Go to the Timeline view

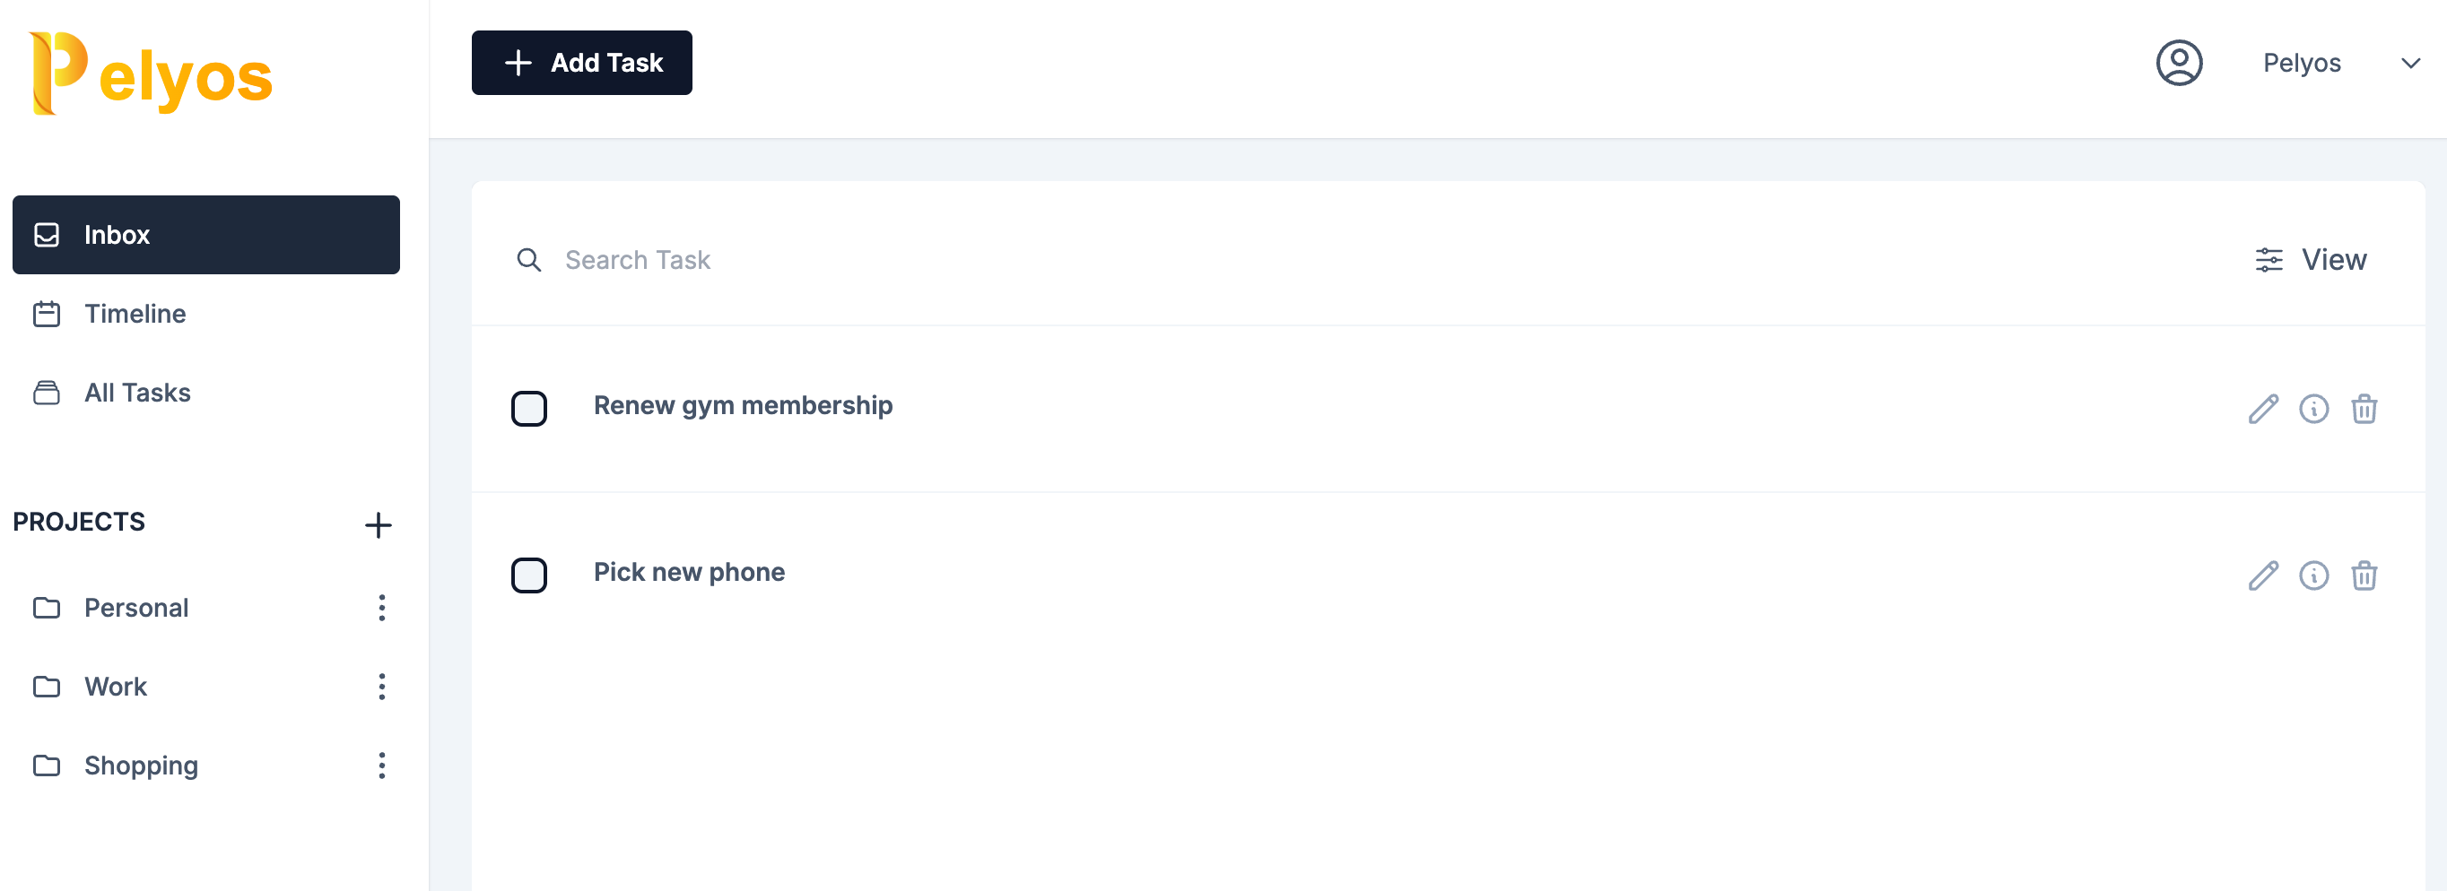(x=135, y=314)
